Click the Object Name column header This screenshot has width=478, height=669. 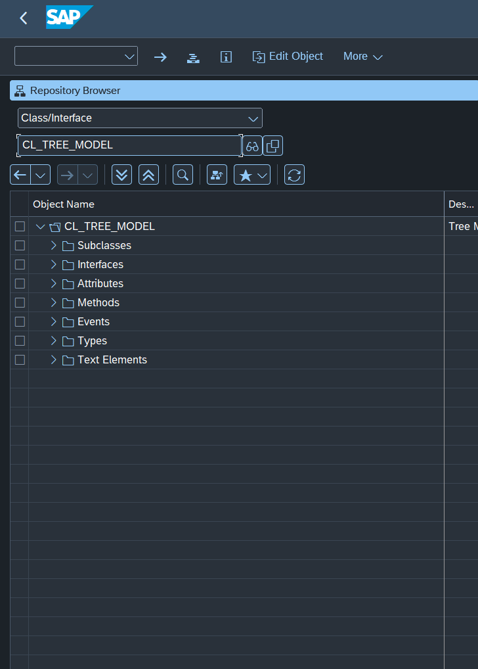click(64, 204)
